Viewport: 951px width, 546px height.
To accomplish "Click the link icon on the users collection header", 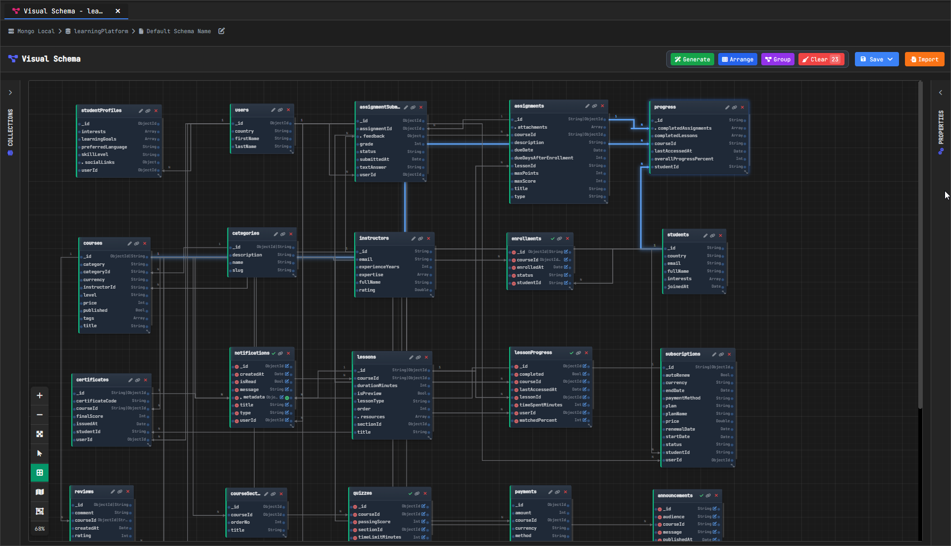I will [281, 110].
